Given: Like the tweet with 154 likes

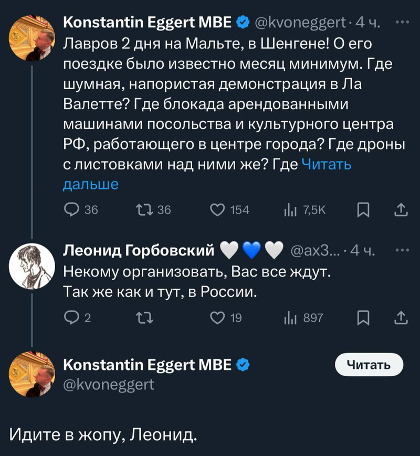Looking at the screenshot, I should click(x=217, y=210).
